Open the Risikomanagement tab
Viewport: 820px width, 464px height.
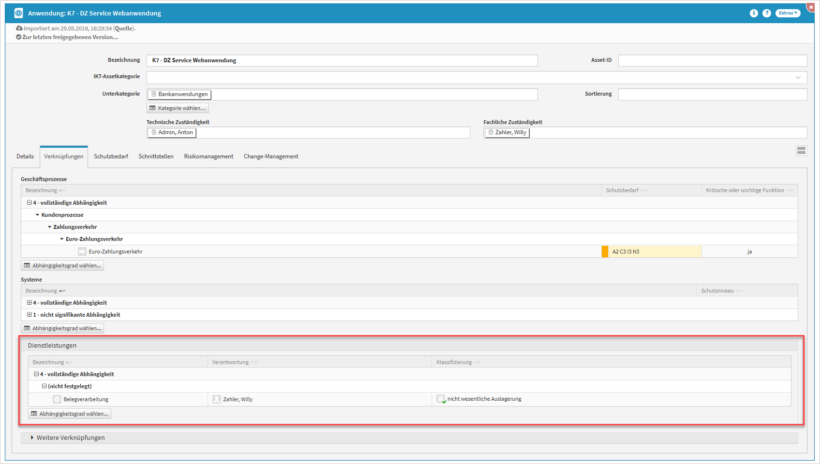(209, 156)
